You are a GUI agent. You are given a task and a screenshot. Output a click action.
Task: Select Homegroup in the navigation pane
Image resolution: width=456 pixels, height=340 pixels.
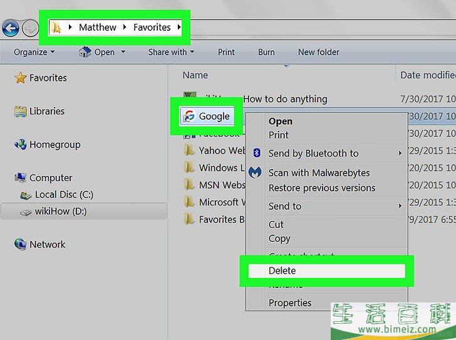tap(55, 145)
